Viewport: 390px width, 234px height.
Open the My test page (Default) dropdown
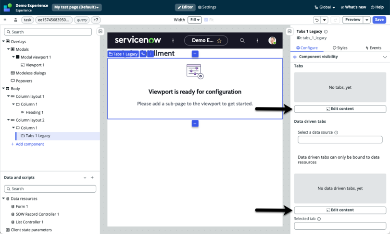(76, 7)
